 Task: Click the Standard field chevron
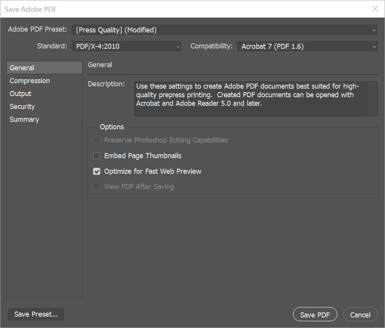click(178, 46)
